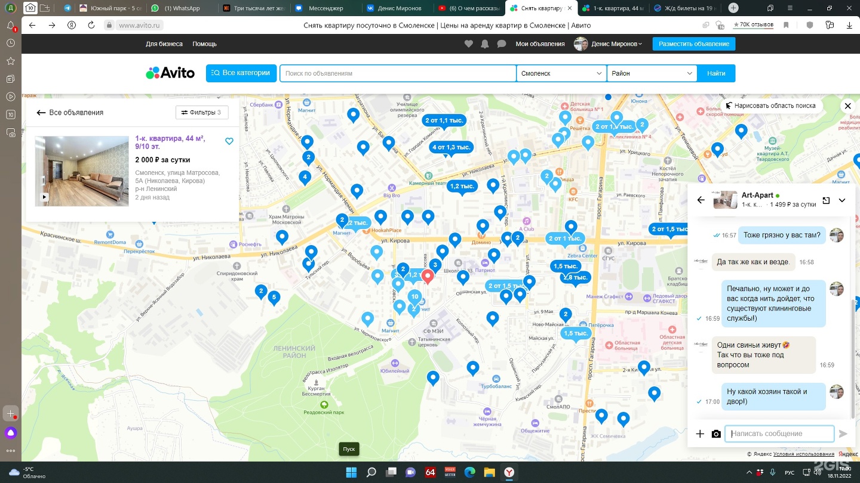Image resolution: width=860 pixels, height=483 pixels.
Task: Expand the chat to full window
Action: click(x=826, y=200)
